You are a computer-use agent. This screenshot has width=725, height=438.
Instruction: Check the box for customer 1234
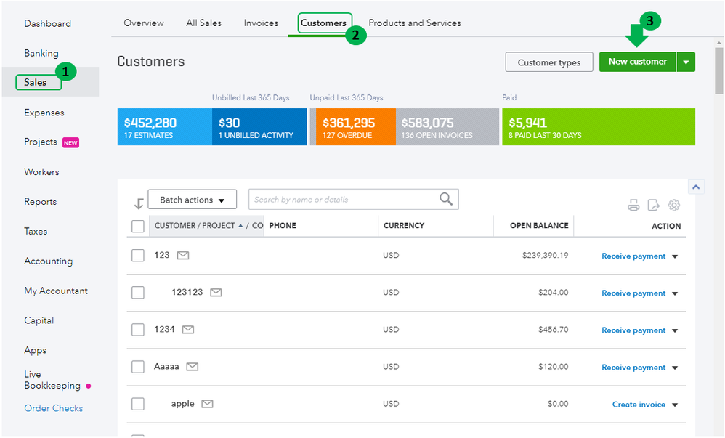pos(138,329)
